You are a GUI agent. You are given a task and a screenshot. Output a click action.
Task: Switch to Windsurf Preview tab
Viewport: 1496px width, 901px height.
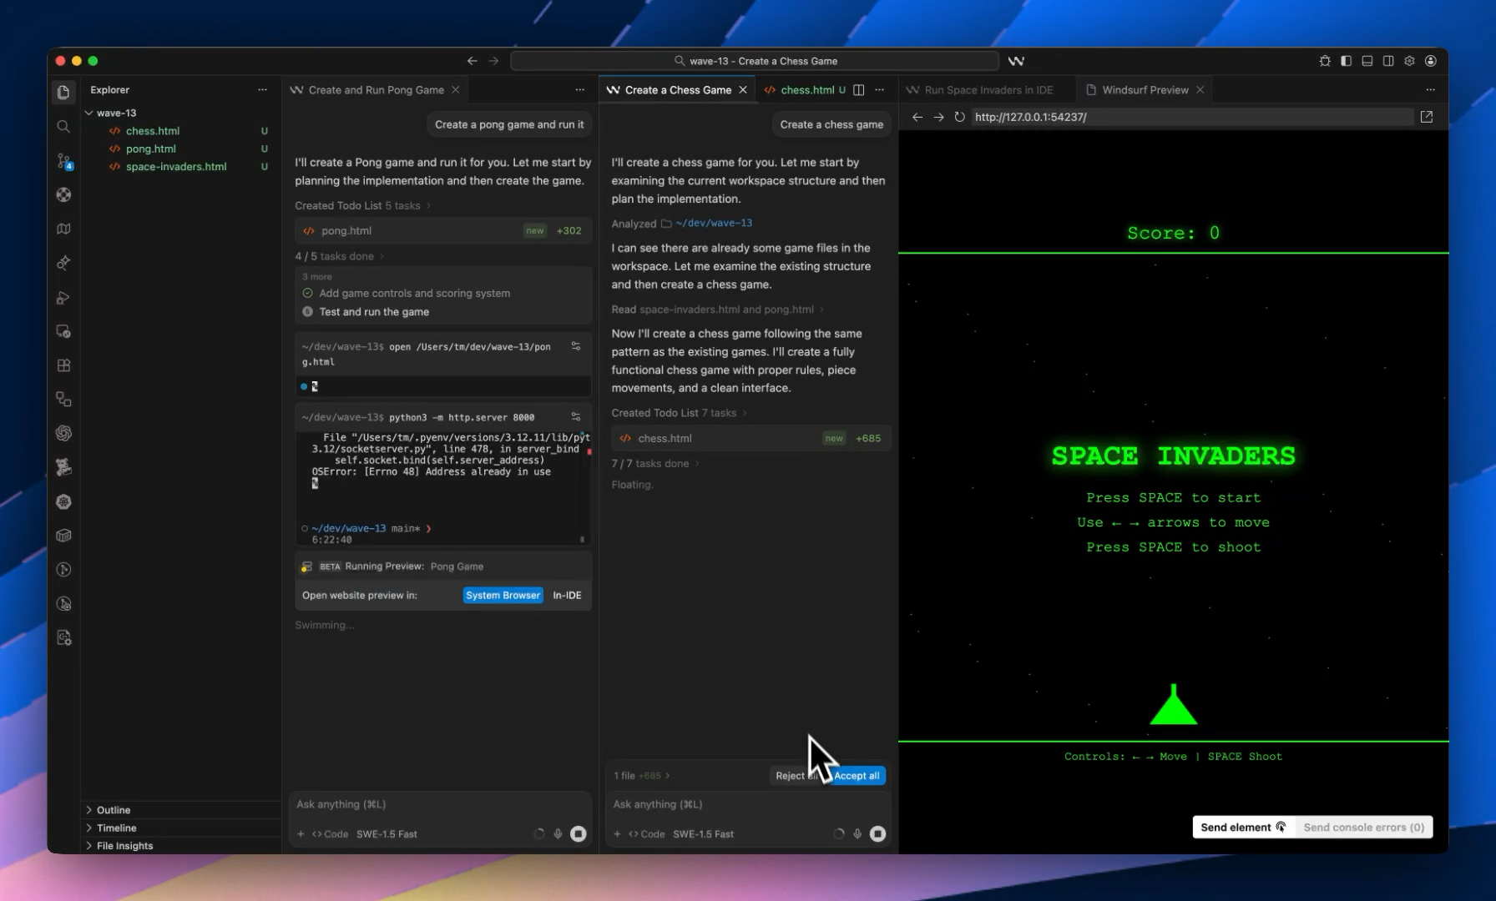point(1145,90)
